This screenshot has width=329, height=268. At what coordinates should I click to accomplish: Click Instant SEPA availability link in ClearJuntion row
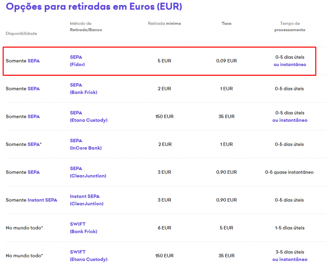click(42, 200)
